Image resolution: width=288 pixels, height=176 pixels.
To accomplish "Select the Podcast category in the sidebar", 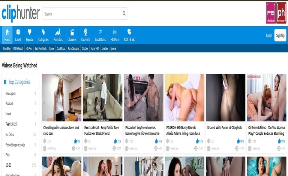I will 9,103.
